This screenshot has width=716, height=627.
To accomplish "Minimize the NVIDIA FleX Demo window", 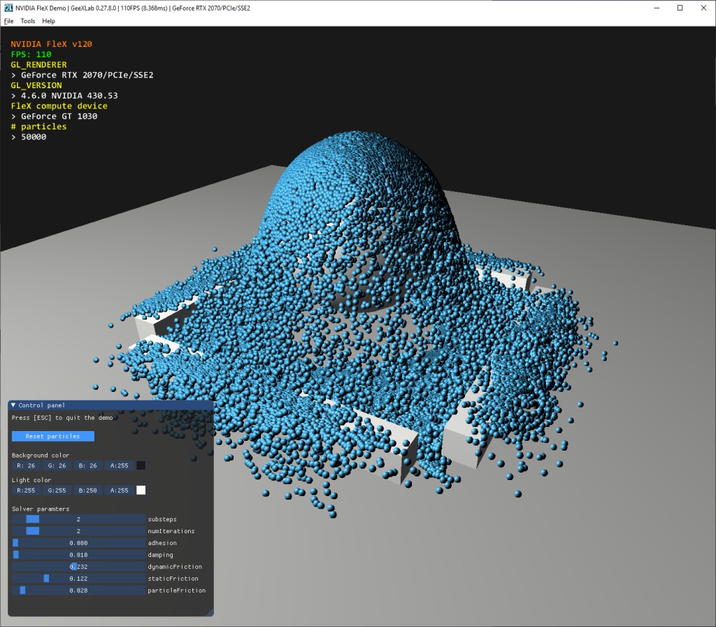I will pos(657,8).
